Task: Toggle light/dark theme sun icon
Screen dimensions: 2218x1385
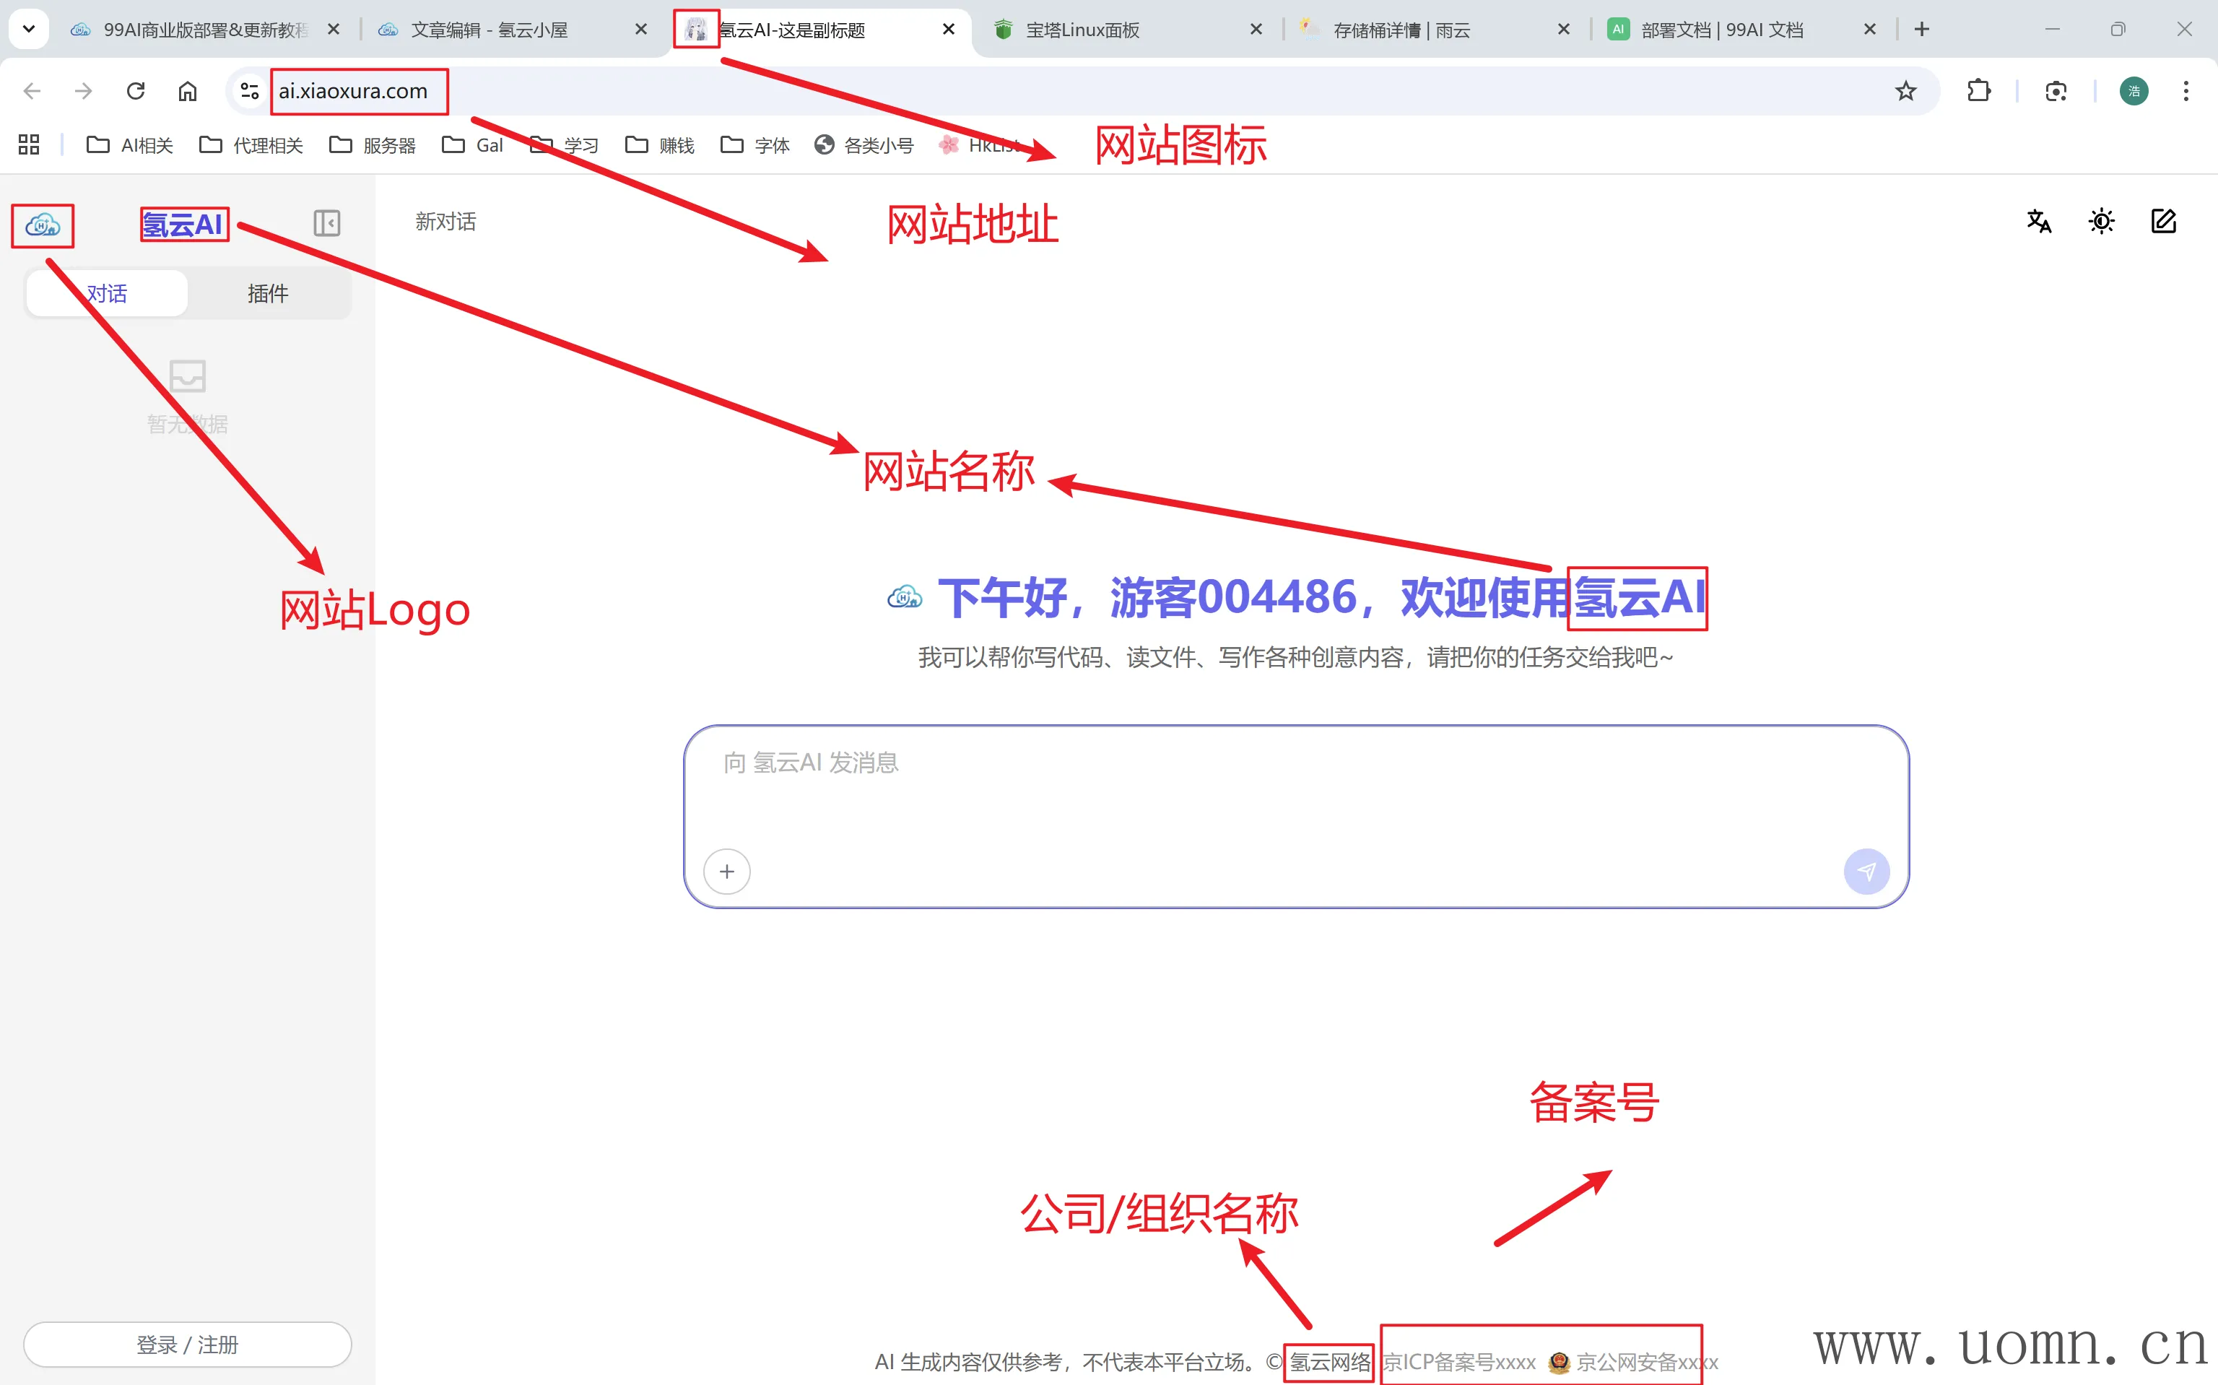Action: (x=2101, y=221)
